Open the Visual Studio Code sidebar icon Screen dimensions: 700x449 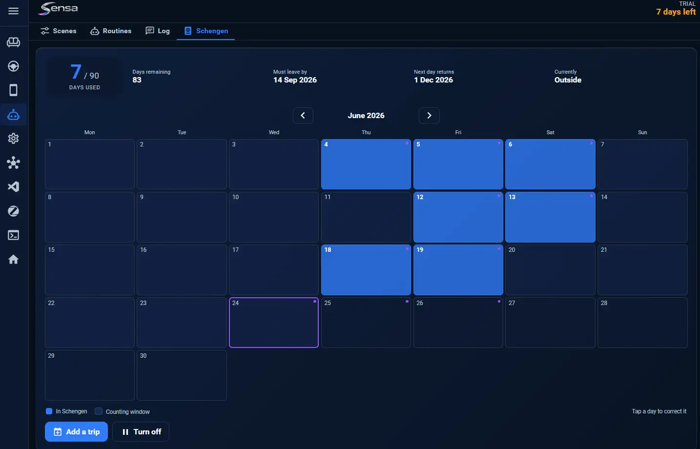pos(14,187)
